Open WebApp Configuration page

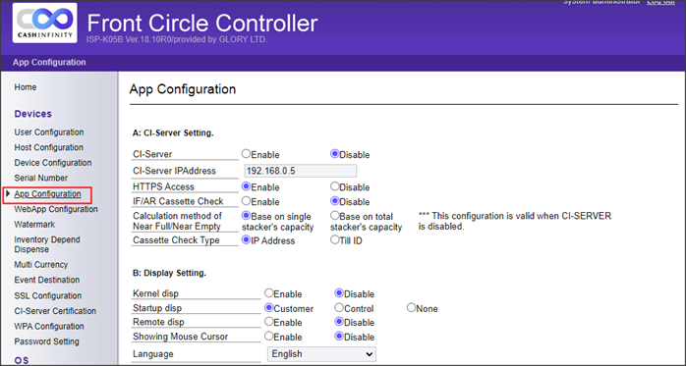56,209
